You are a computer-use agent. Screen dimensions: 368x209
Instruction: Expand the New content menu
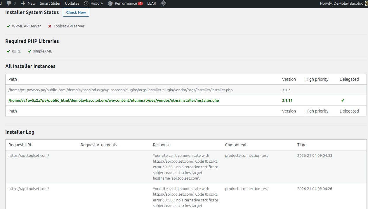(32, 3)
